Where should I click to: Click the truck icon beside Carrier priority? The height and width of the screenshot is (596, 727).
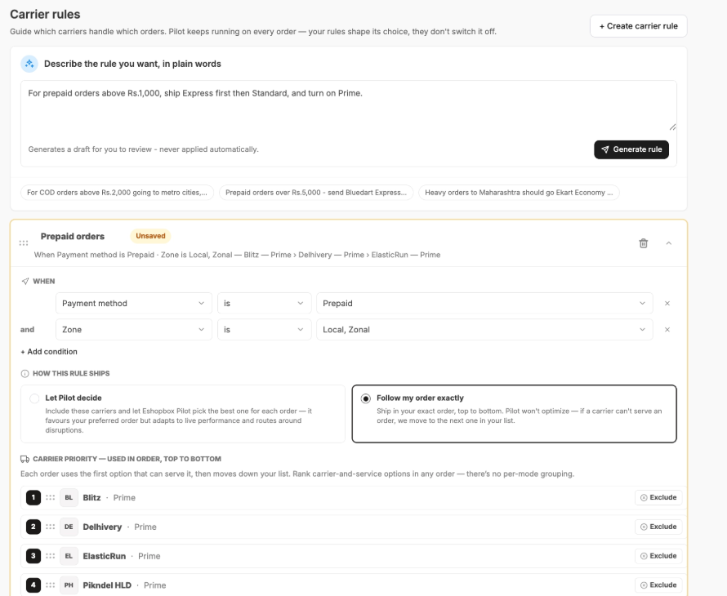click(x=25, y=459)
